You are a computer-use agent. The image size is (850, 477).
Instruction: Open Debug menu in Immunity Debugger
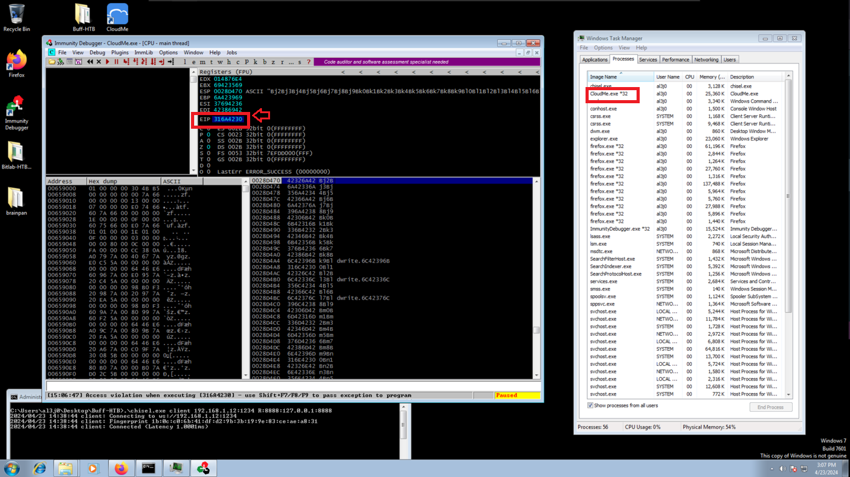97,53
